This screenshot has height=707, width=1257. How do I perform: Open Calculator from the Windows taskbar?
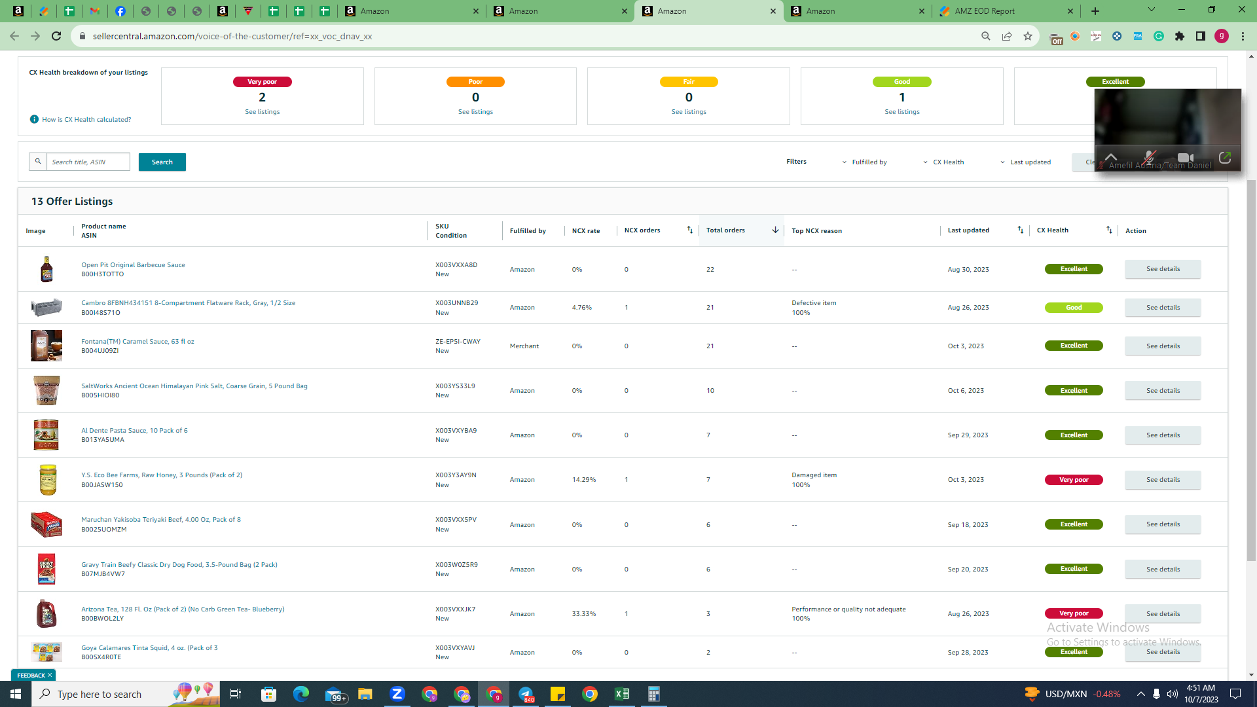(x=653, y=694)
